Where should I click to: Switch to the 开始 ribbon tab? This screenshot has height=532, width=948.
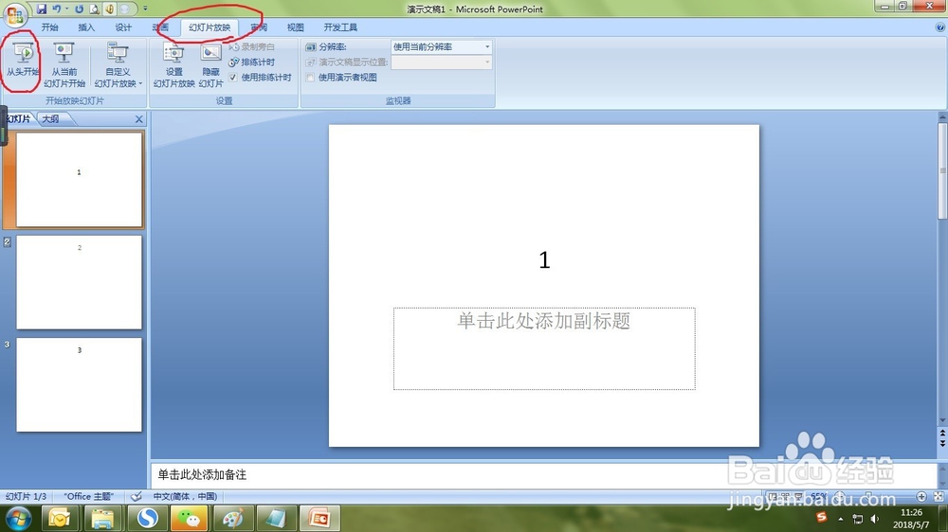click(x=49, y=27)
